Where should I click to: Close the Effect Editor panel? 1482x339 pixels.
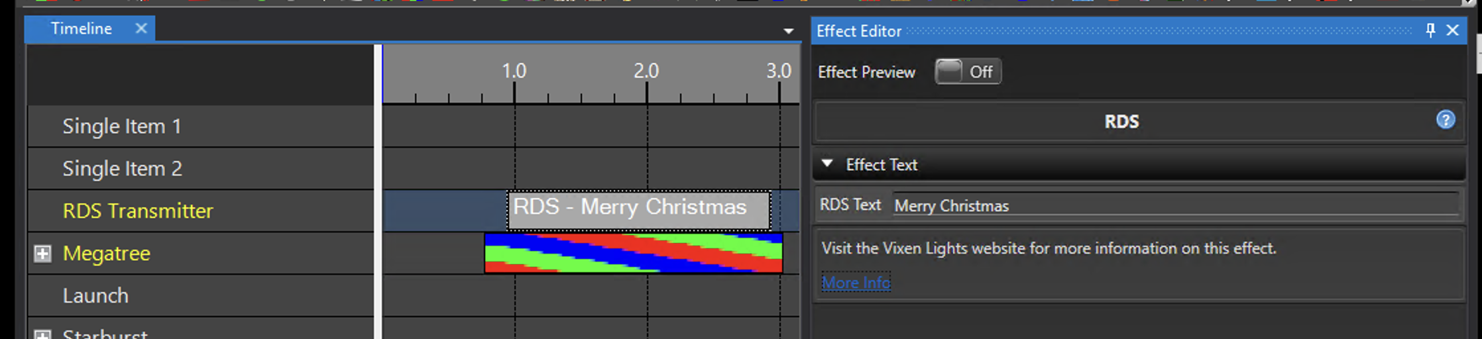coord(1453,30)
